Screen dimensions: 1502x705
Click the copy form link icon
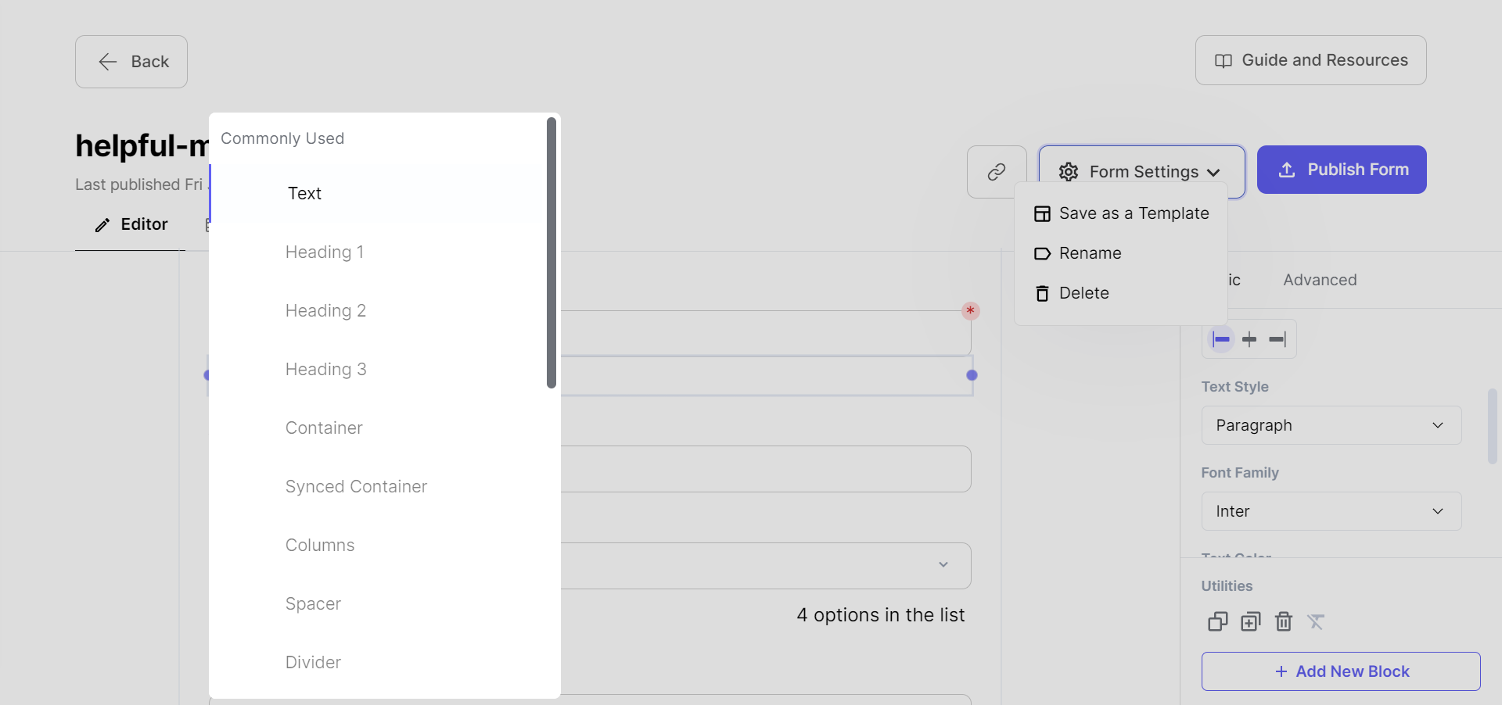coord(995,172)
